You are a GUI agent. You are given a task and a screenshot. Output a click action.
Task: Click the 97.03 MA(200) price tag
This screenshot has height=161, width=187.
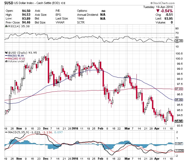pyautogui.click(x=179, y=89)
